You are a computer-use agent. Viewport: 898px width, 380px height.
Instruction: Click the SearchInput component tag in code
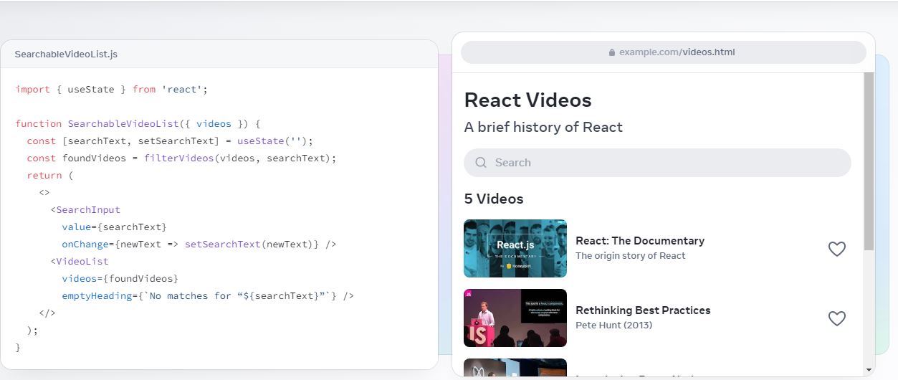(x=88, y=210)
